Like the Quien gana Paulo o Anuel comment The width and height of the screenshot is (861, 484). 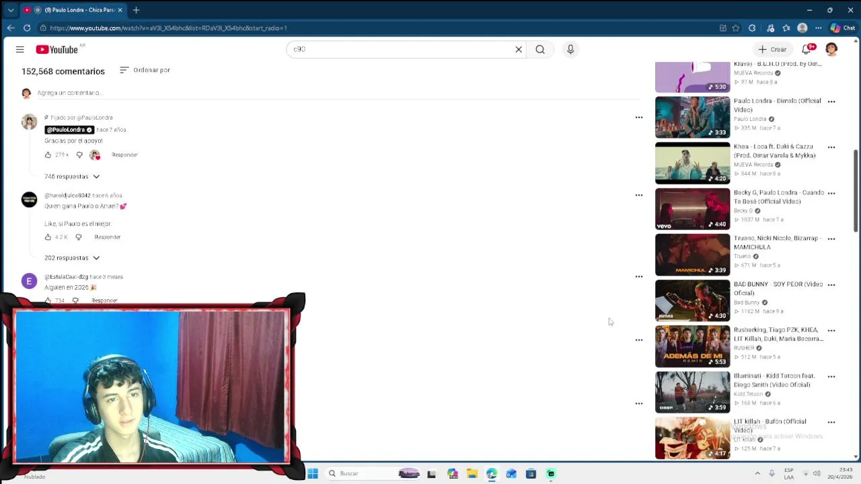tap(48, 237)
